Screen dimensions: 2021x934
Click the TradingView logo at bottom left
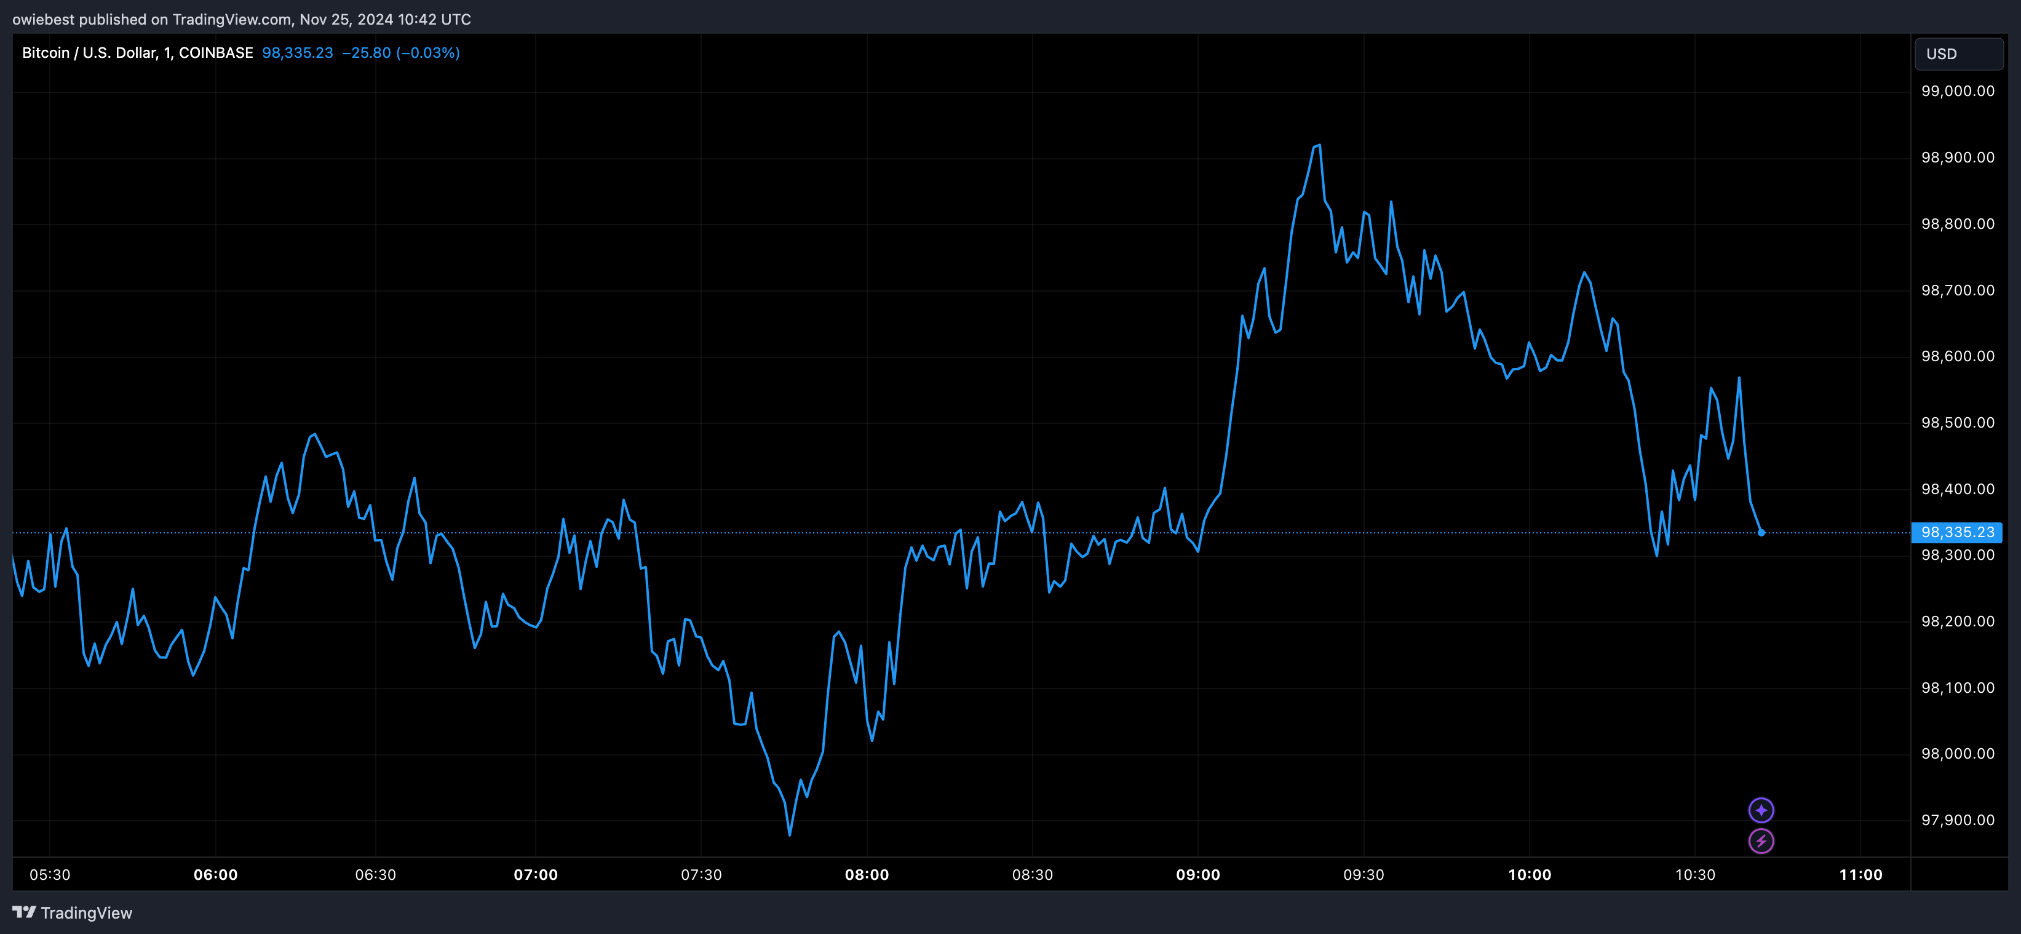click(x=25, y=912)
